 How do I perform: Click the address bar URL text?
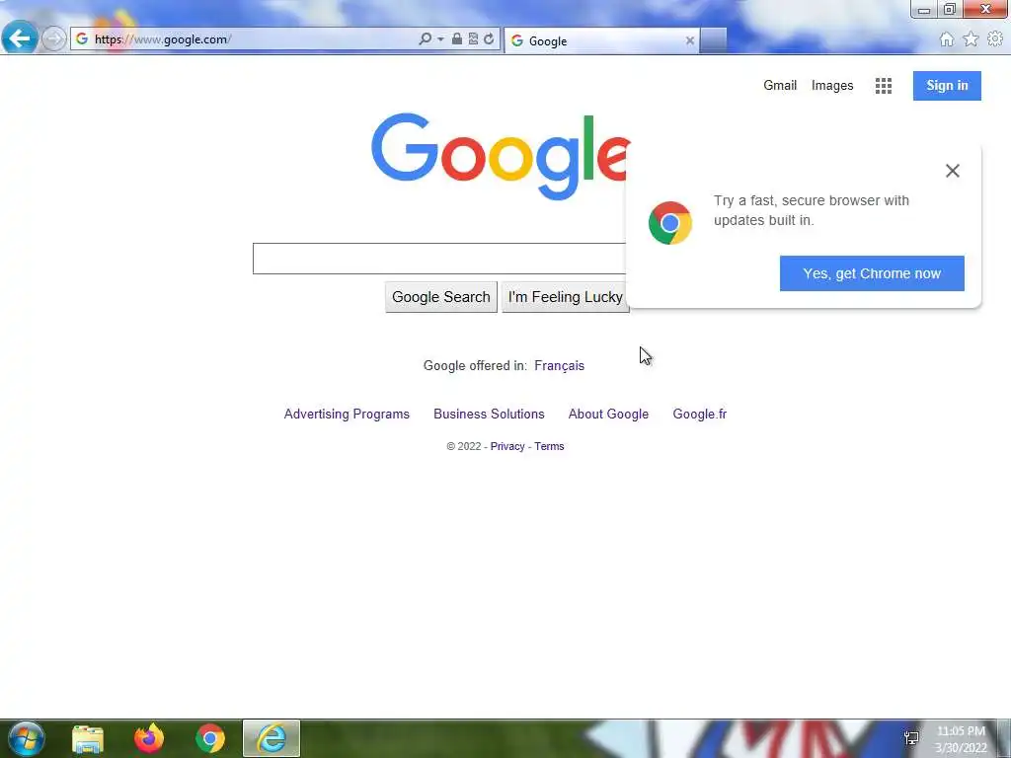coord(163,39)
